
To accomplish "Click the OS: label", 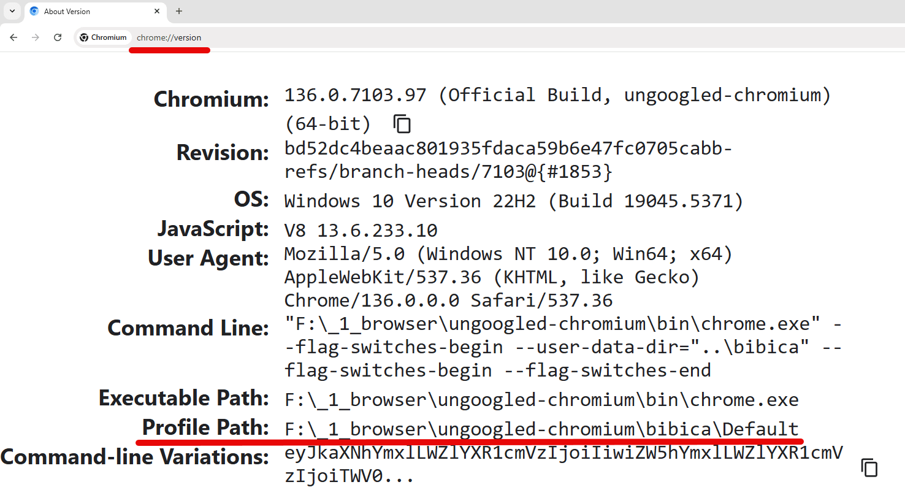I will point(251,199).
